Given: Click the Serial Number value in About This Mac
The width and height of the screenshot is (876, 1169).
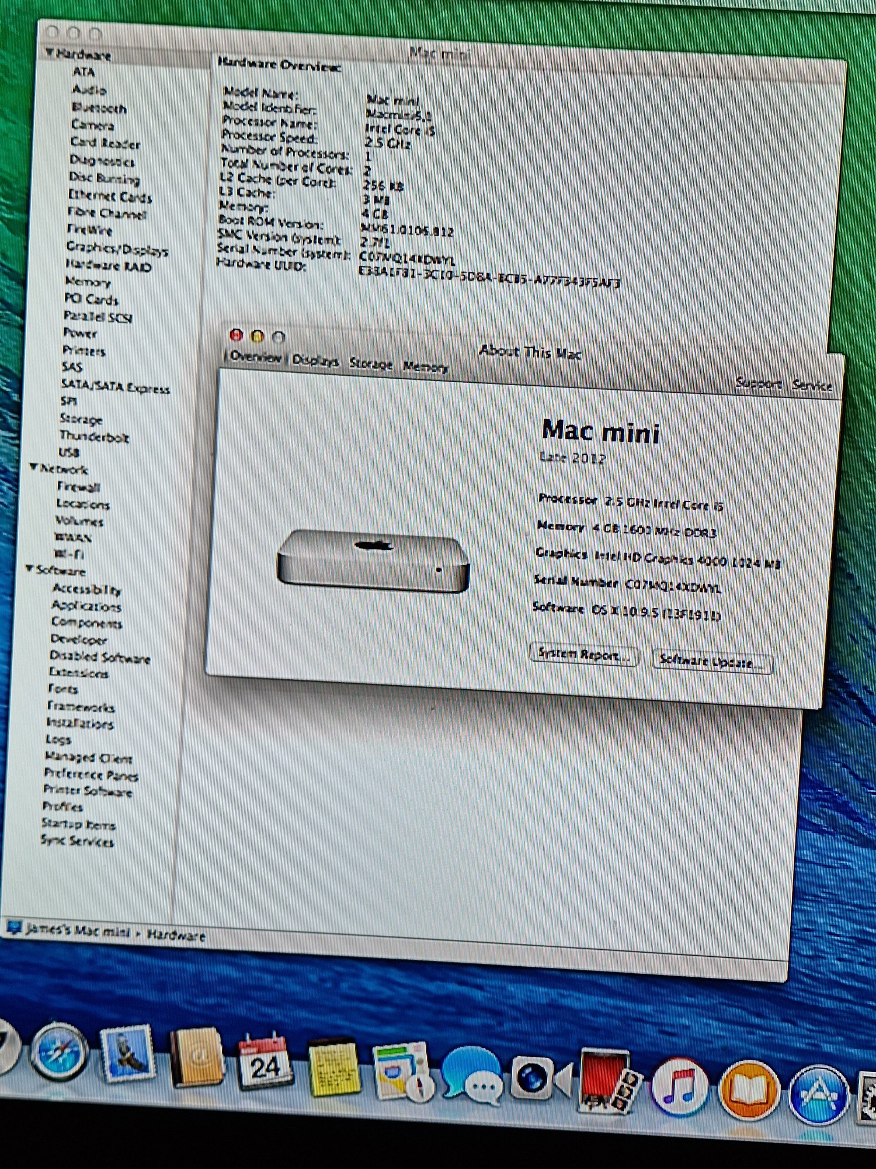Looking at the screenshot, I should 673,585.
